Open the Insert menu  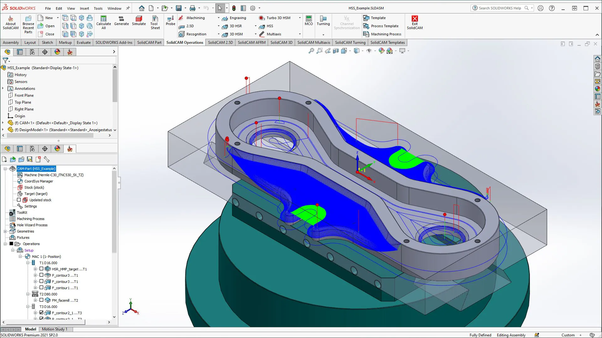(84, 8)
